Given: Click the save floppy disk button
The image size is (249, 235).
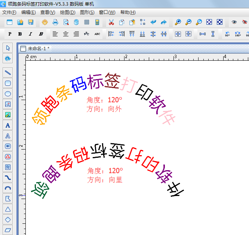Looking at the screenshot, I should 31,22.
